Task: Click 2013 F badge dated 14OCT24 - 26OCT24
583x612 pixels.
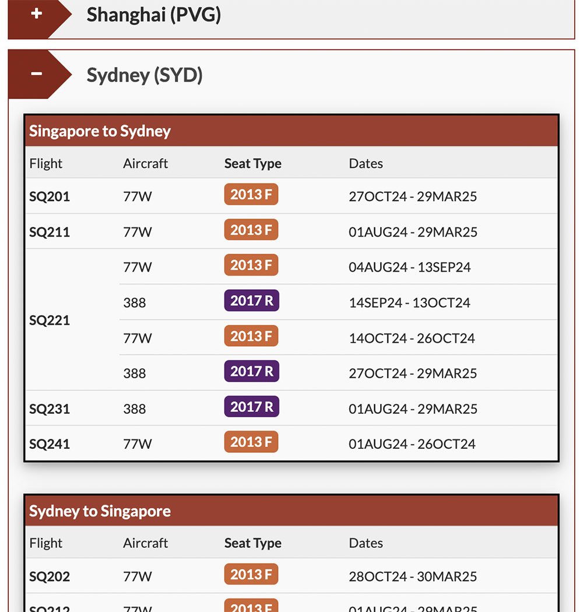Action: [251, 336]
